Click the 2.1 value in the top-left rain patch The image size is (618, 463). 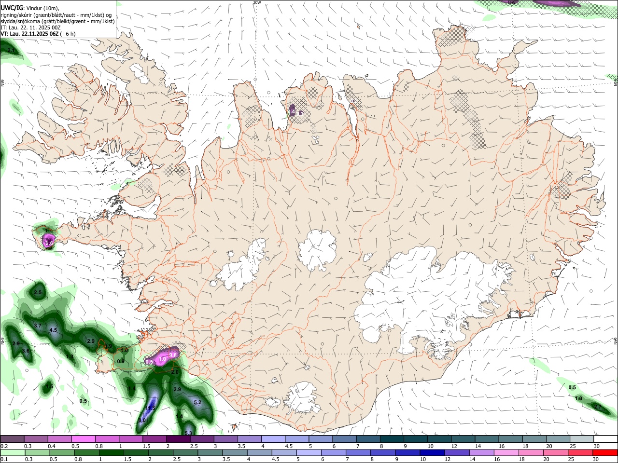click(x=12, y=50)
